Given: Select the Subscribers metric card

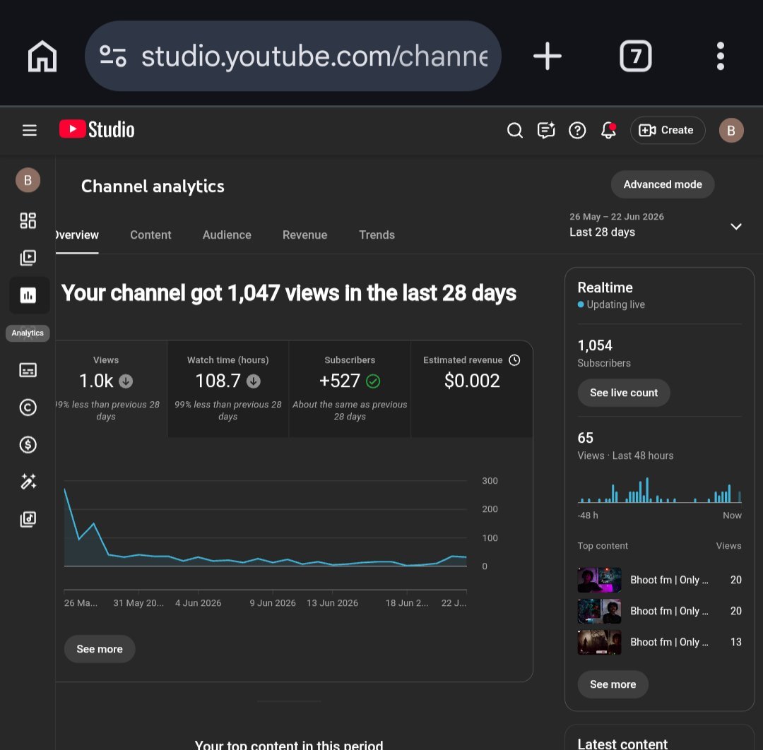Looking at the screenshot, I should 350,388.
